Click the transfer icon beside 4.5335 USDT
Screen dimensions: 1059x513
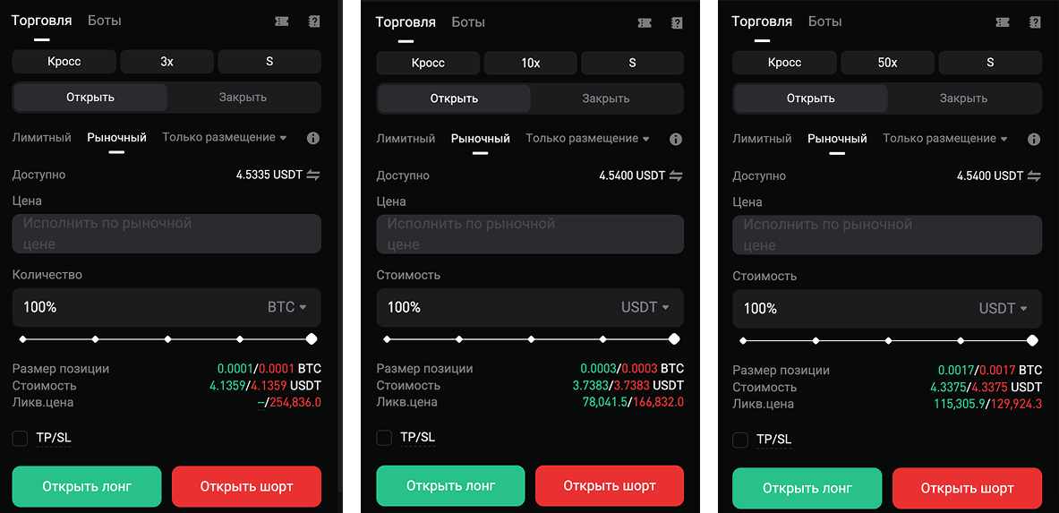click(x=313, y=175)
